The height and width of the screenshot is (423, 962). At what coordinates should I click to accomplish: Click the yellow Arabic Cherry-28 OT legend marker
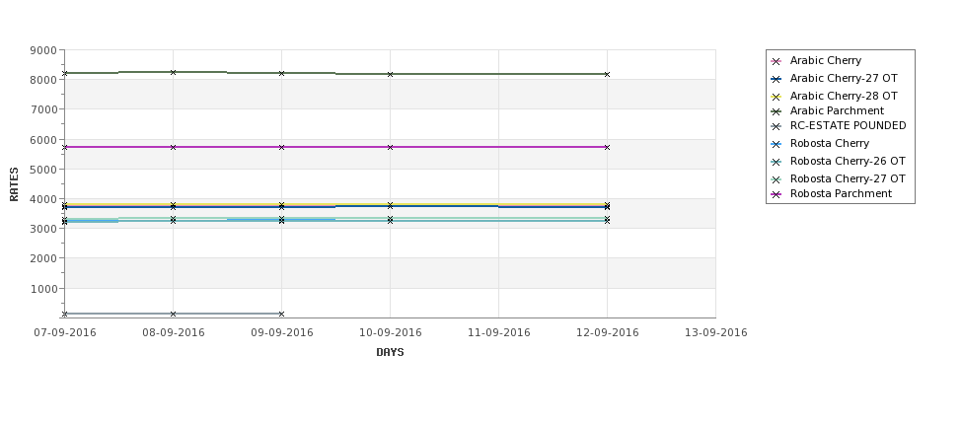(x=777, y=97)
